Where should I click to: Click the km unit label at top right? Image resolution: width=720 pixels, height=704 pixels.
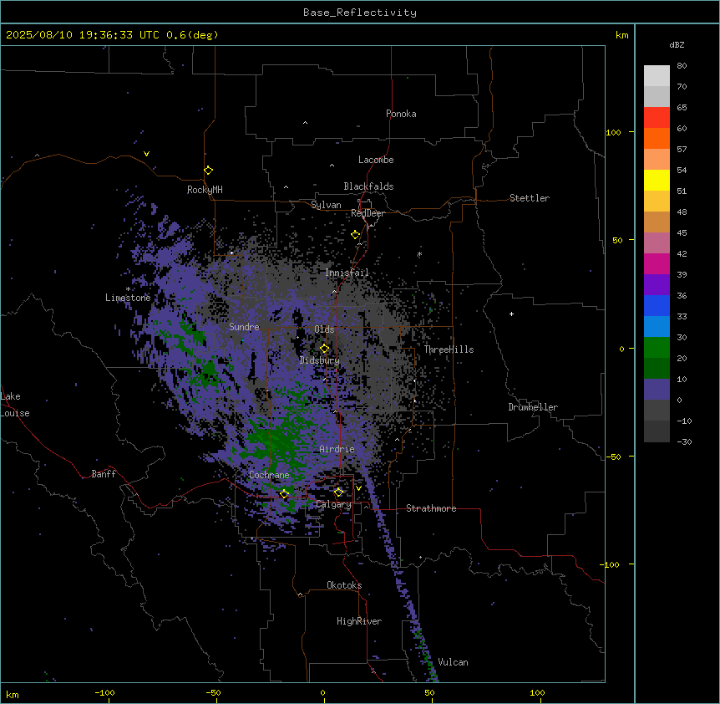click(621, 35)
